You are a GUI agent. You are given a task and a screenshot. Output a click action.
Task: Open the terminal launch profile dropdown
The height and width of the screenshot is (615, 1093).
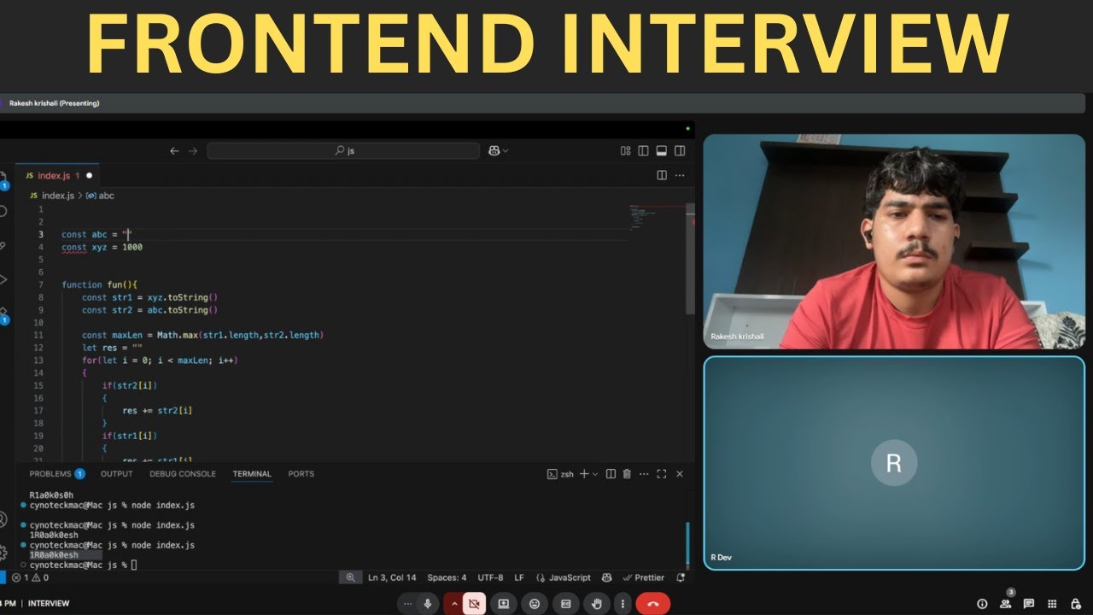click(x=595, y=474)
